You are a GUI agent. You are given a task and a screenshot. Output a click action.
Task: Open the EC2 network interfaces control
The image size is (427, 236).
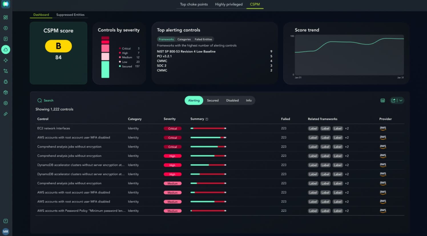pos(54,128)
